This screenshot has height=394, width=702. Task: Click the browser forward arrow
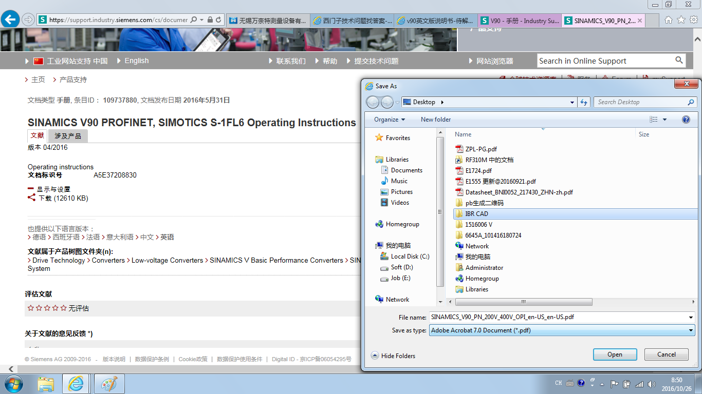(28, 19)
